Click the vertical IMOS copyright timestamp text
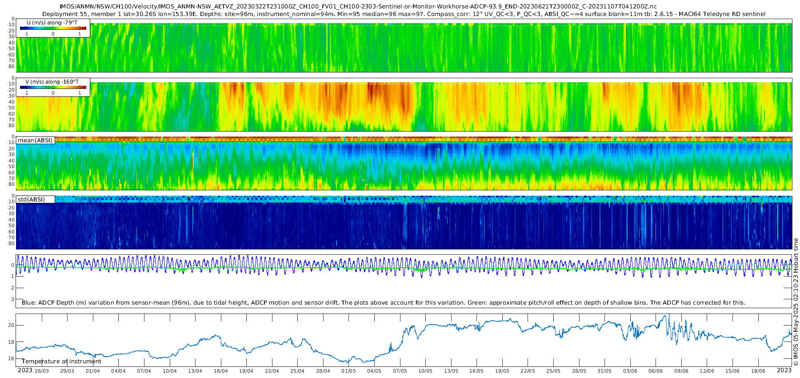800x378 pixels. 796,302
